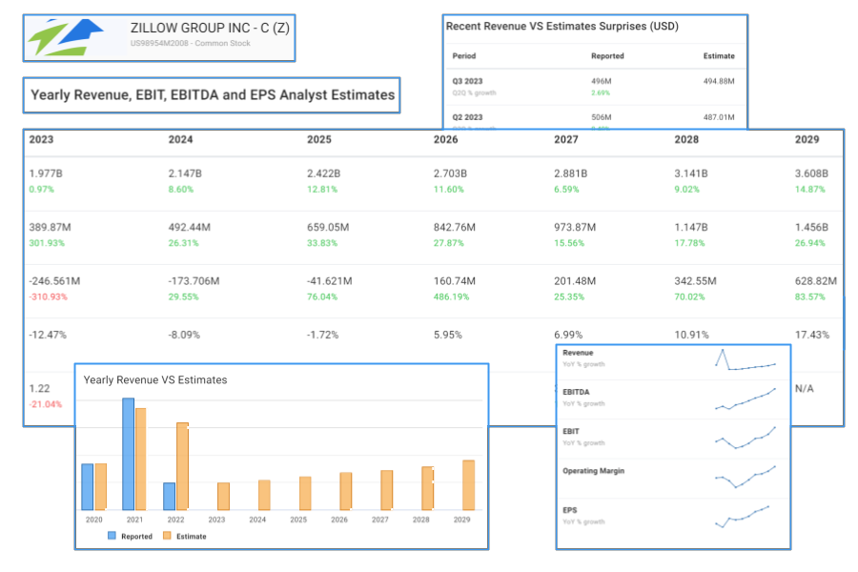Open the Revenue YoY growth sparkline
Viewport: 858px width, 572px height.
tap(746, 360)
